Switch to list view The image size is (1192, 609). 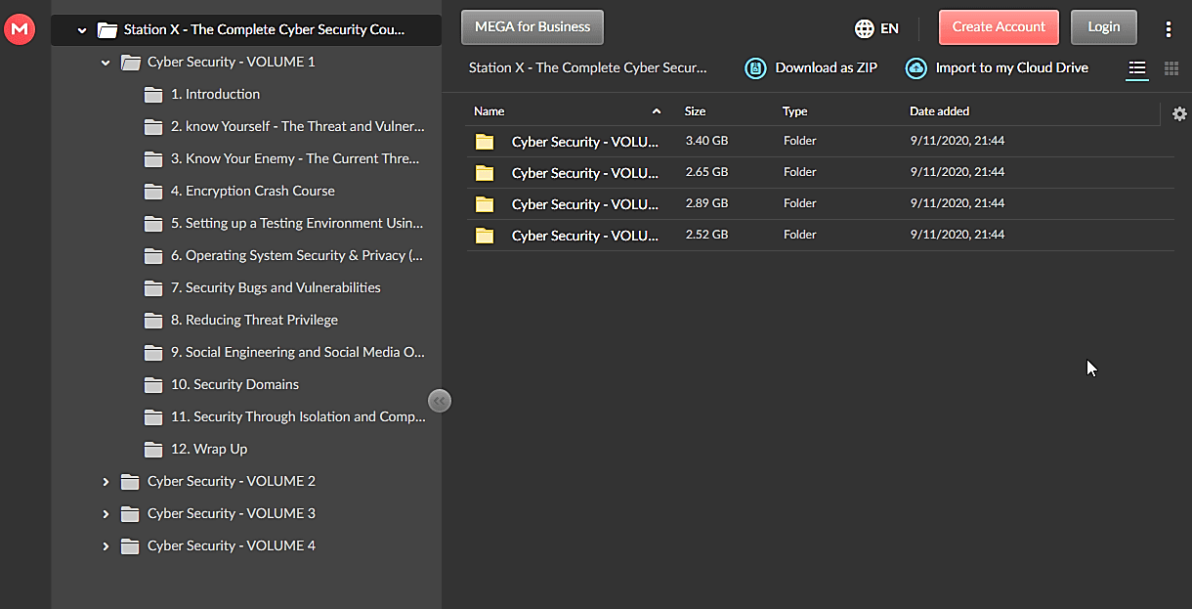[x=1136, y=68]
